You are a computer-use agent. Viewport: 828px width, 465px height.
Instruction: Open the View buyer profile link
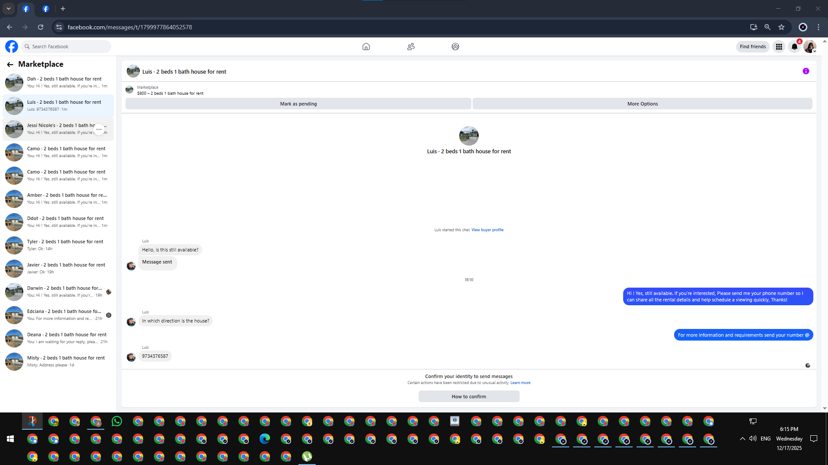487,230
